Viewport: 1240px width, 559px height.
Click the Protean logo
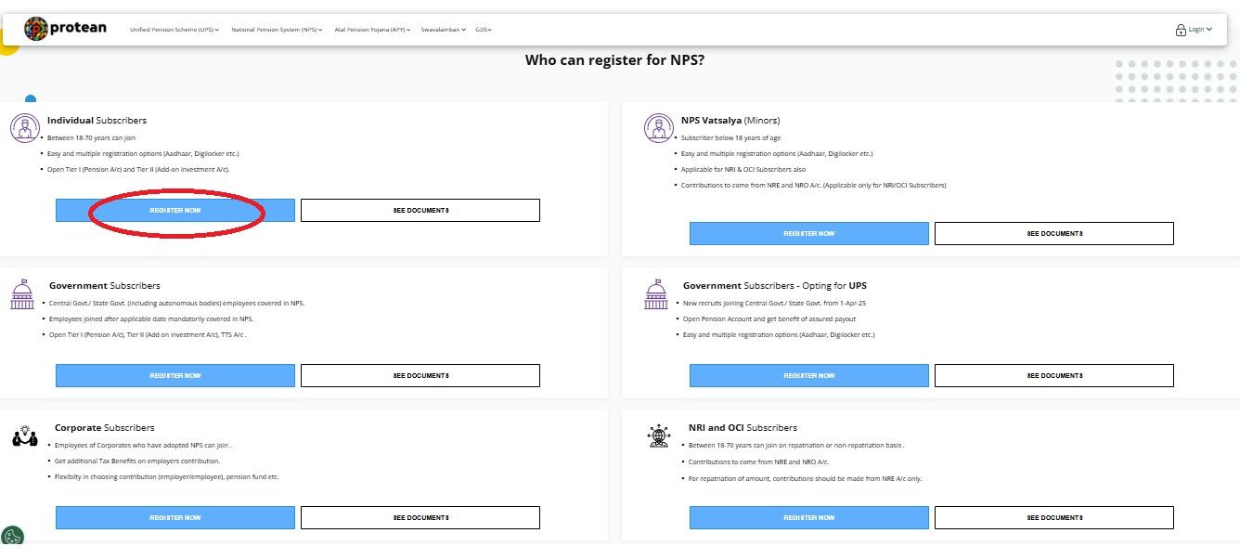coord(65,29)
